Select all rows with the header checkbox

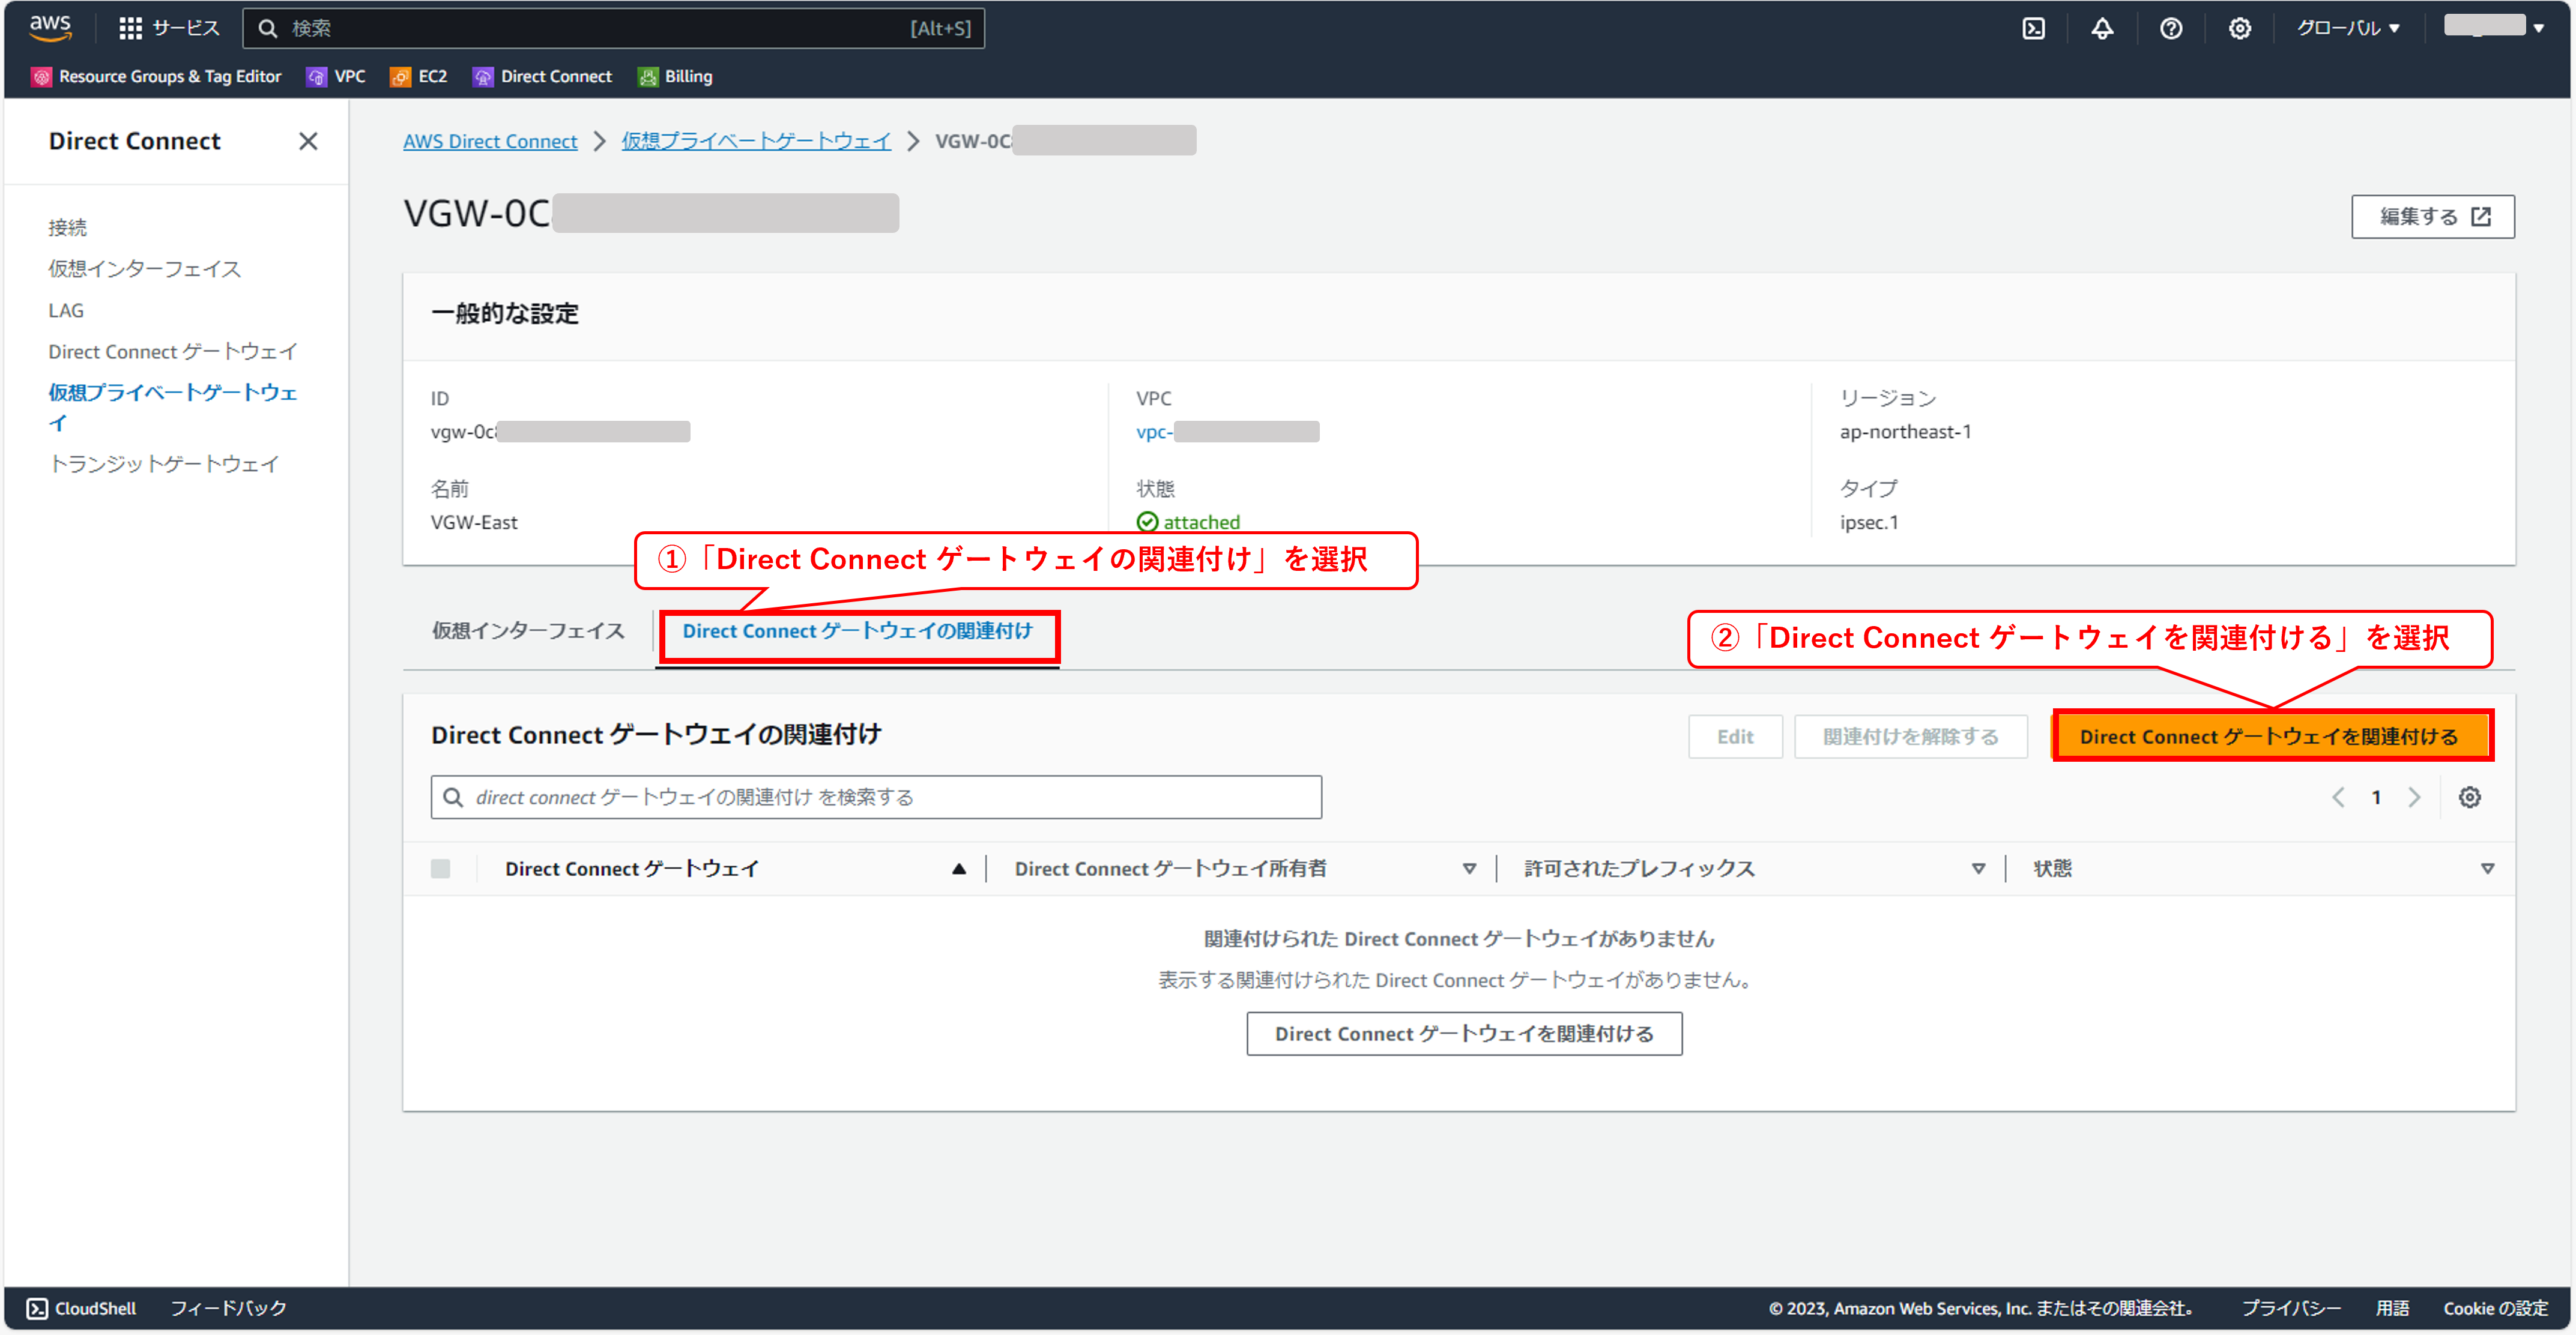[440, 868]
